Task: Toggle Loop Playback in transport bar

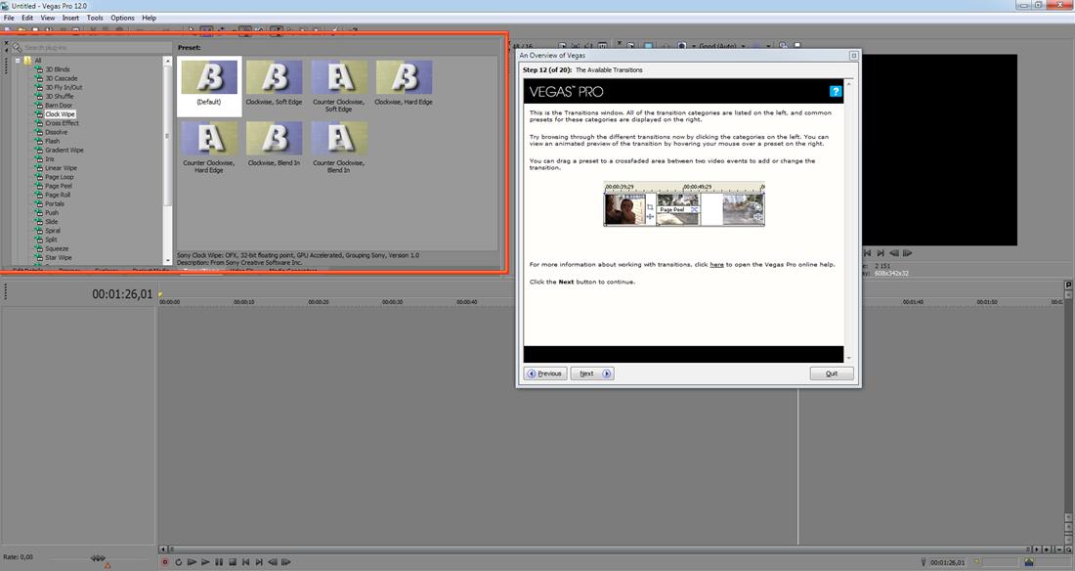Action: [x=178, y=562]
